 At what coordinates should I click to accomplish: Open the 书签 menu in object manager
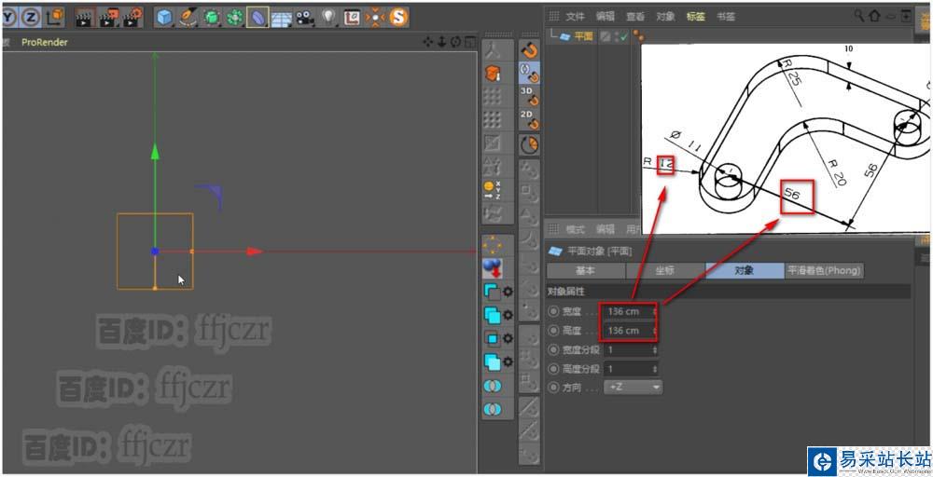point(725,17)
